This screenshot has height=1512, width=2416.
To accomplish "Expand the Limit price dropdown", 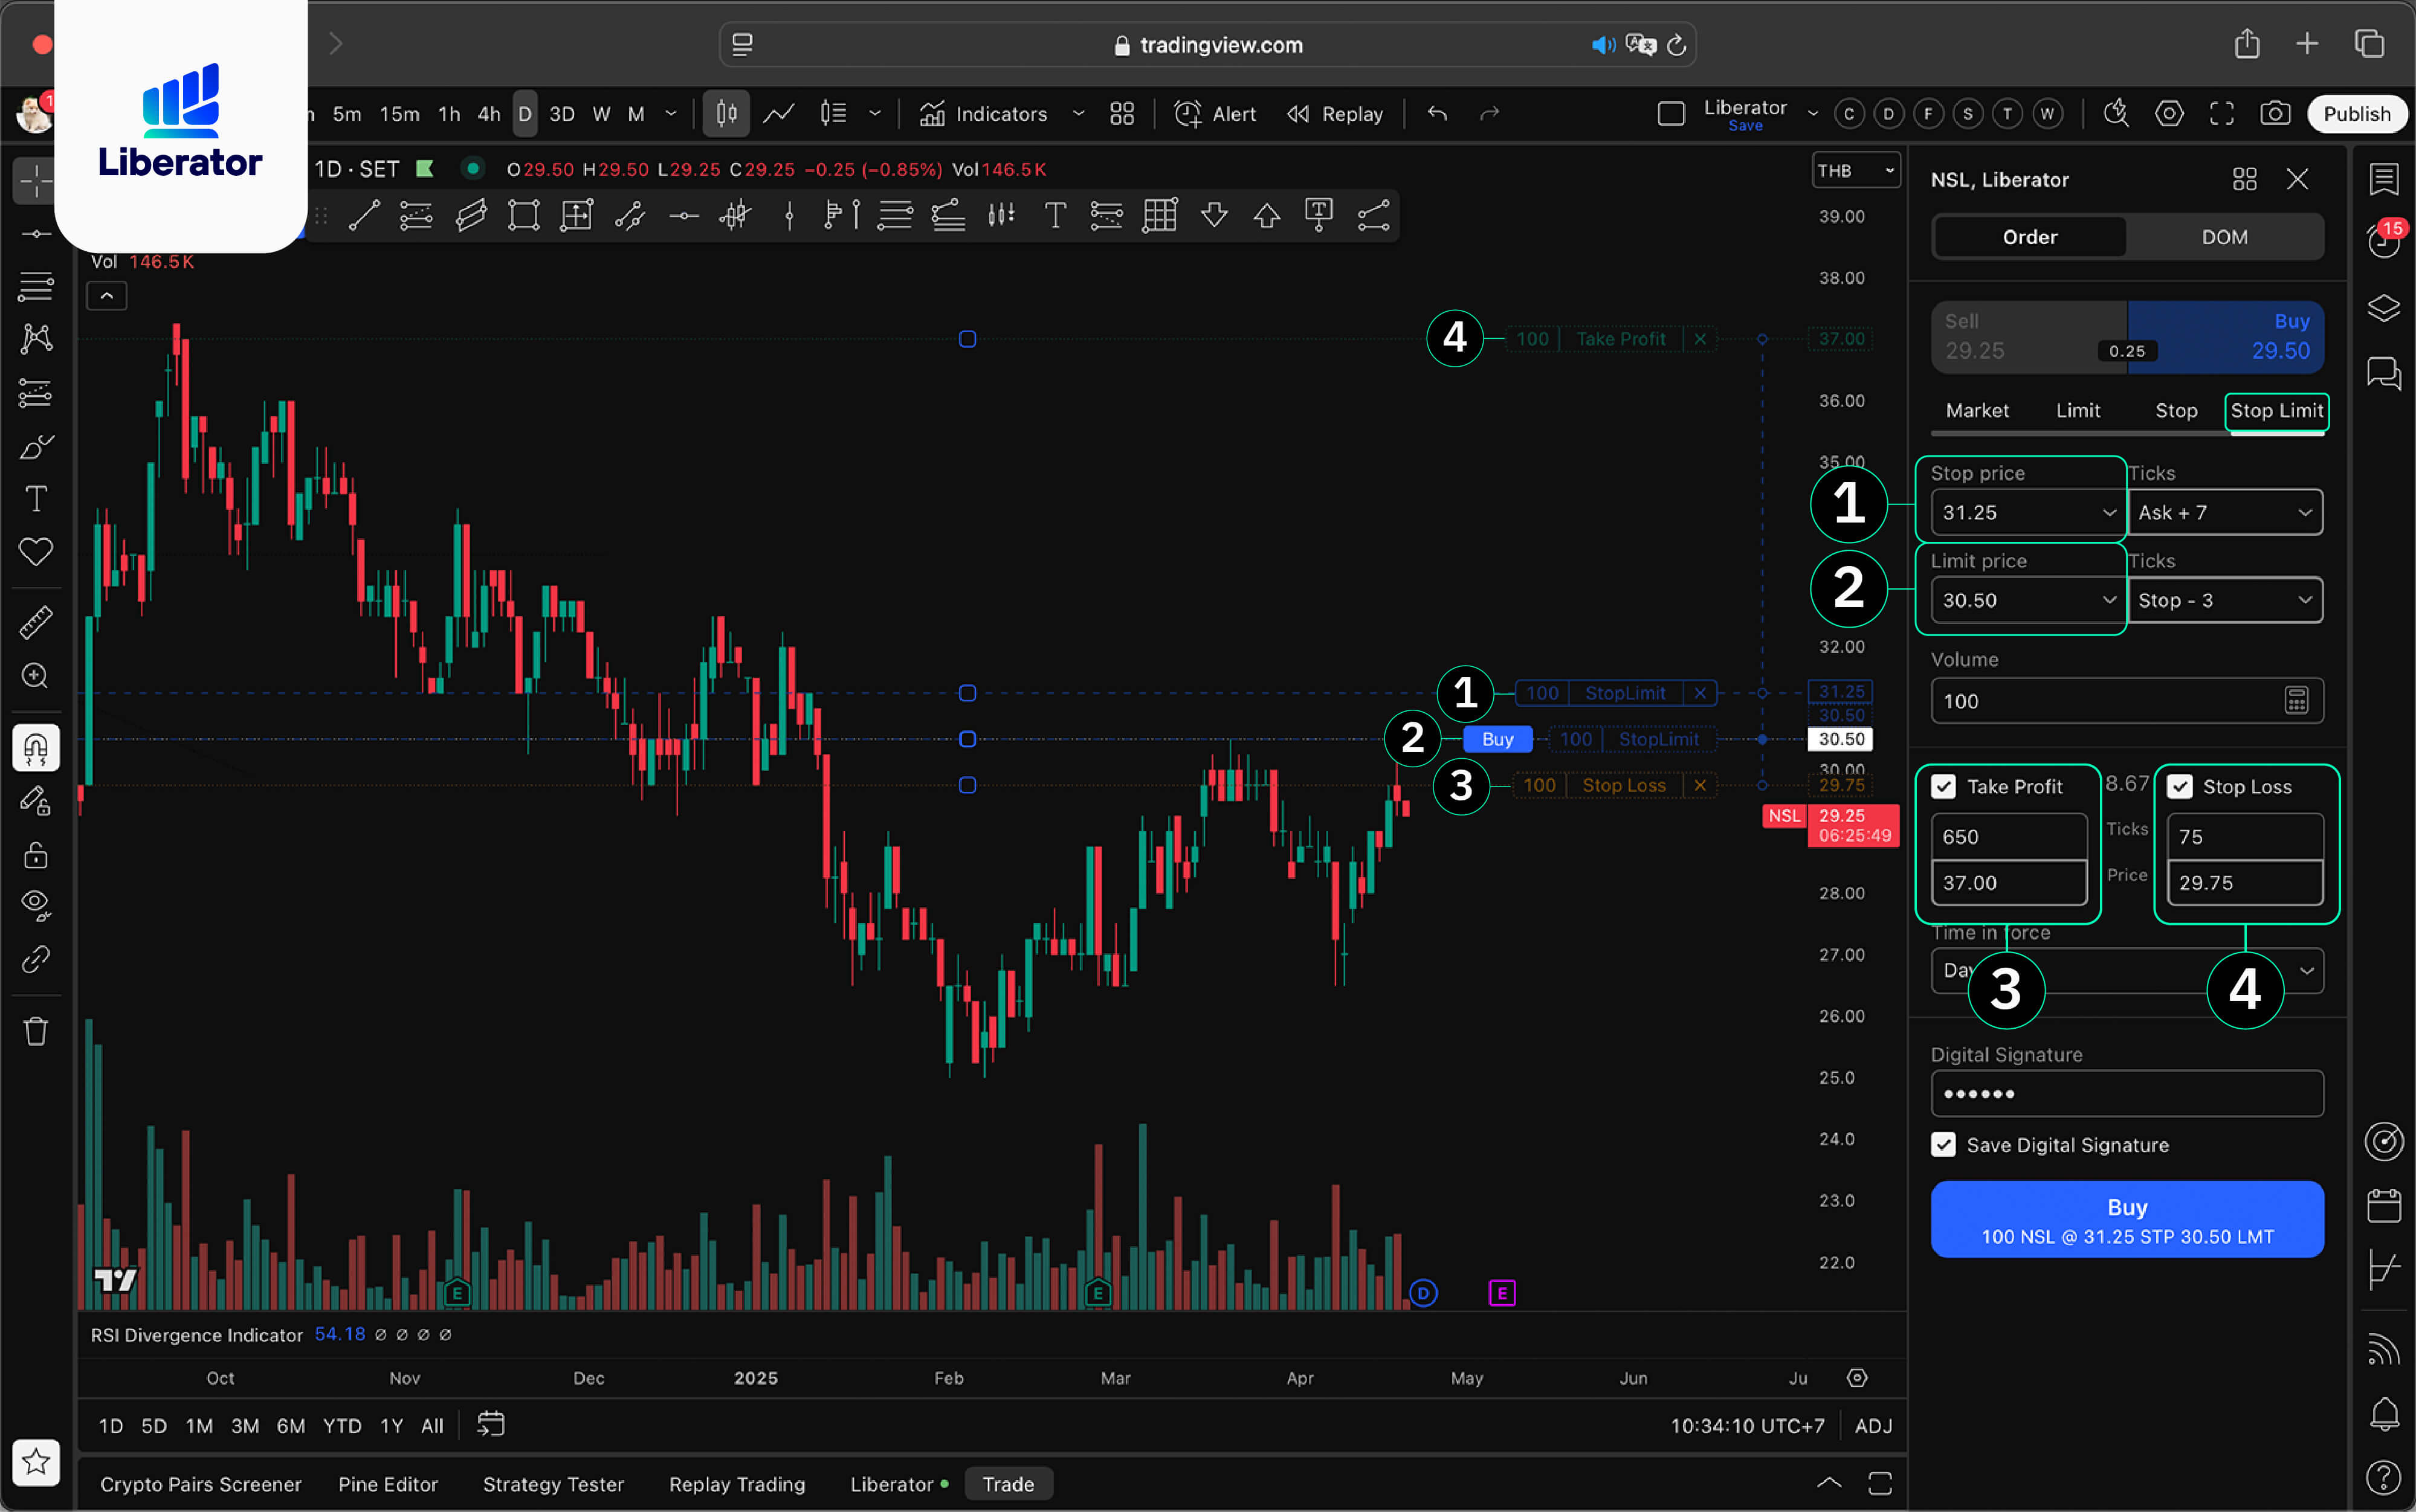I will pyautogui.click(x=2109, y=600).
